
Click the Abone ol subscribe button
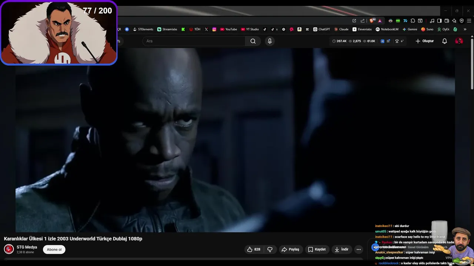(54, 249)
